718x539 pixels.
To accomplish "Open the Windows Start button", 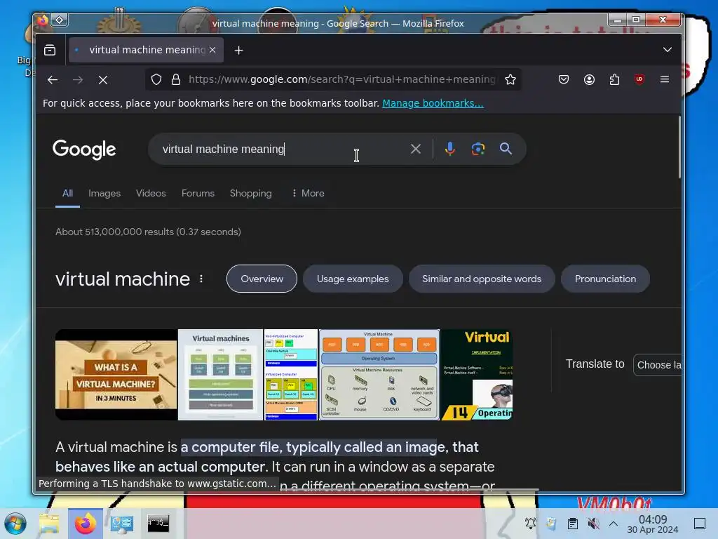I will pos(15,524).
